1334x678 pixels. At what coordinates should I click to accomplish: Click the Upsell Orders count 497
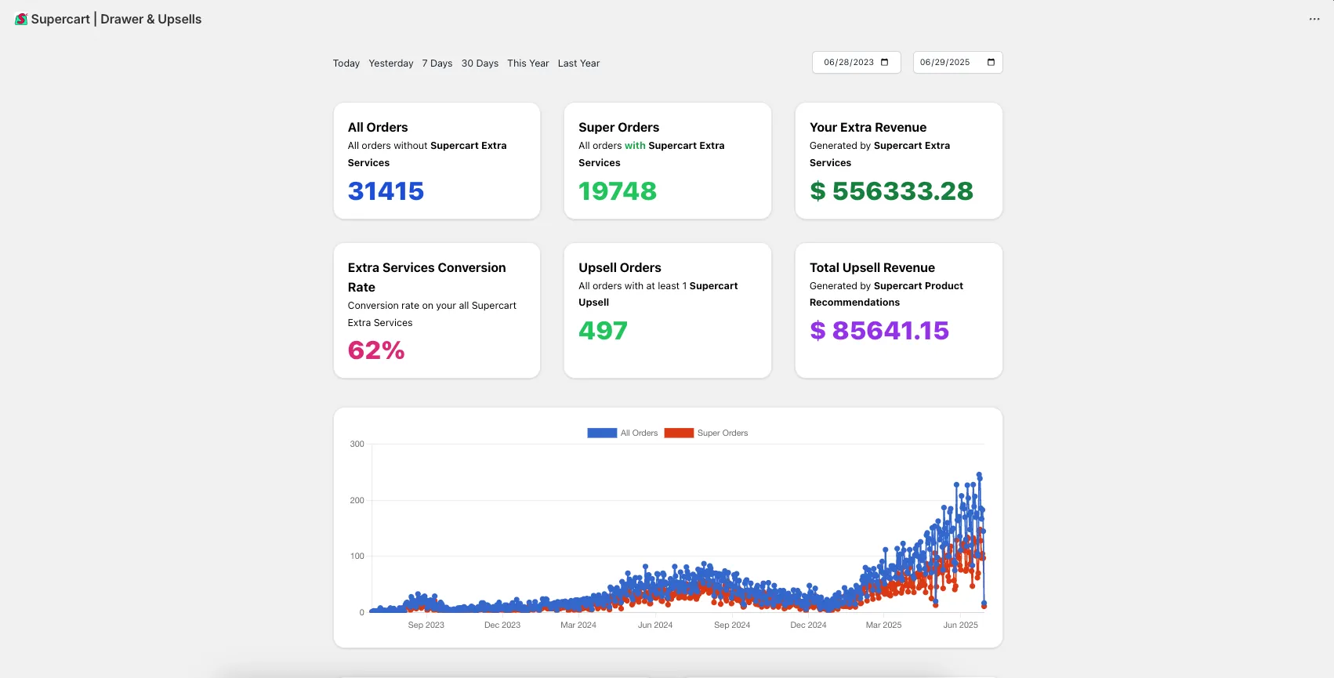click(604, 331)
